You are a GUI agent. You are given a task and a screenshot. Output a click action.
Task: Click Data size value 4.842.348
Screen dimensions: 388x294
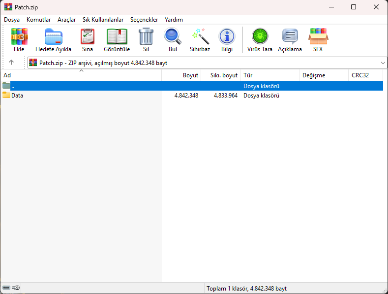click(186, 96)
